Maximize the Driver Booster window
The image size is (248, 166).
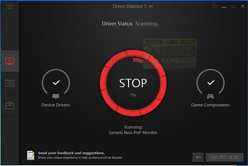233,6
